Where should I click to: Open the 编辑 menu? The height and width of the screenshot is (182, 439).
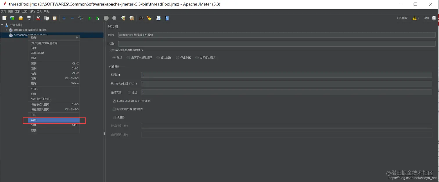(11, 12)
